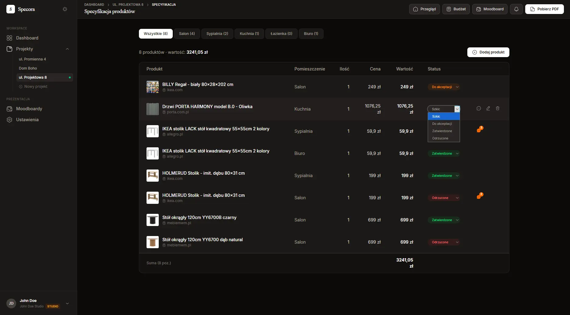Choose Zatwierdzone in the open status list
The height and width of the screenshot is (315, 570).
442,131
